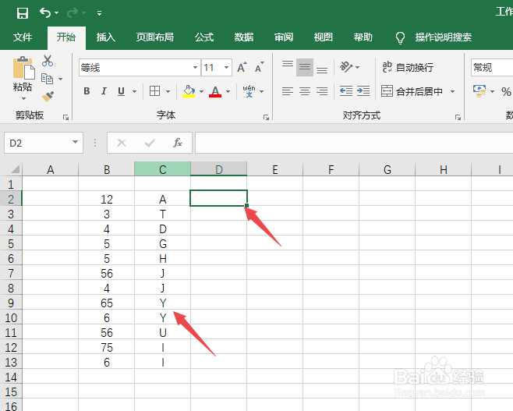Click the percent style icon
Viewport: 513px width, 411px height.
[506, 91]
